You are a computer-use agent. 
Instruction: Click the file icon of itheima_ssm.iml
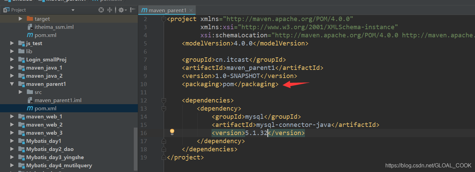click(30, 27)
